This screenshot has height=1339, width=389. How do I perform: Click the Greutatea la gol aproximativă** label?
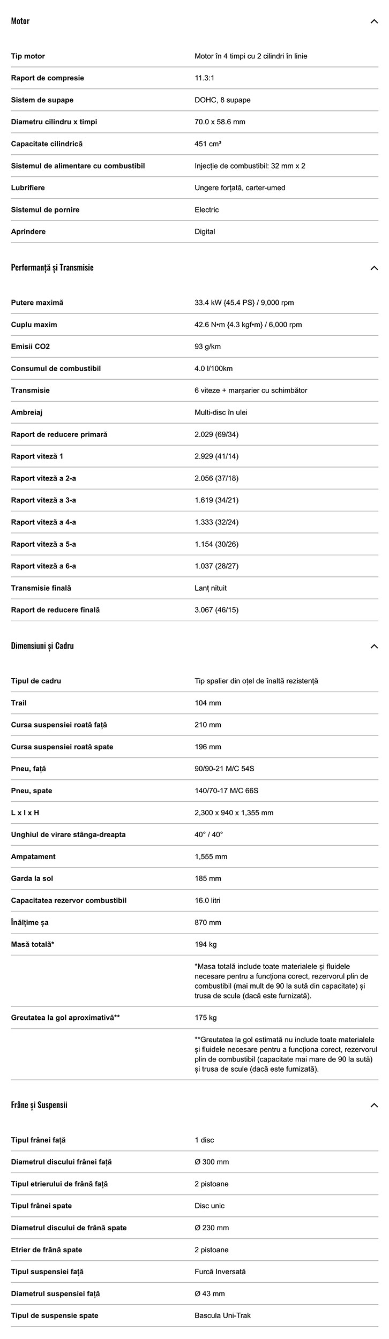pos(65,1018)
